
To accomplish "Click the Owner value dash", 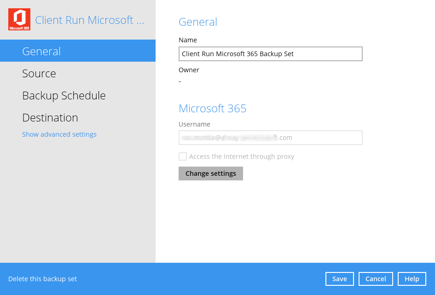I will tap(180, 81).
